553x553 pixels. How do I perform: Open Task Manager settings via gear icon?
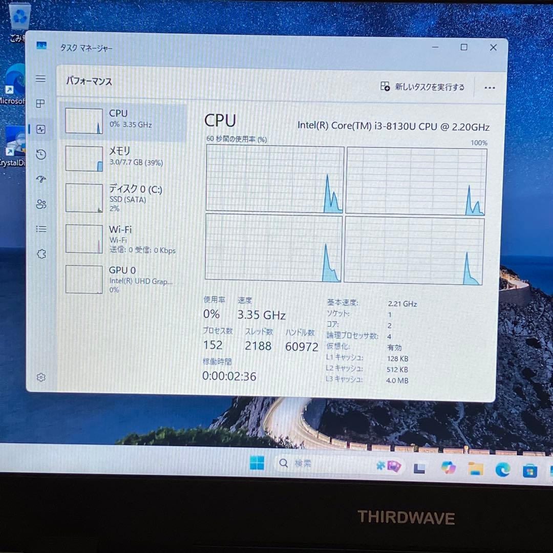click(40, 377)
